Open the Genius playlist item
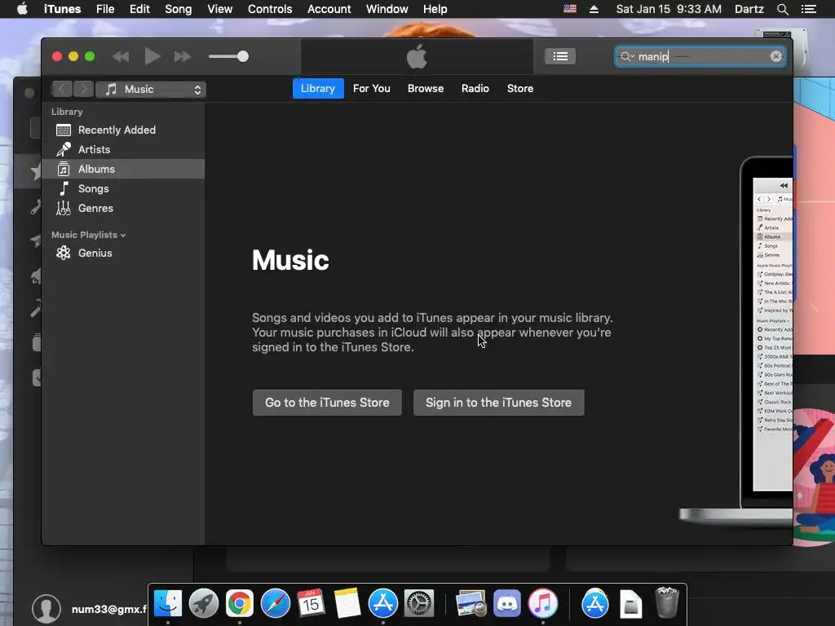The image size is (835, 626). click(124, 253)
